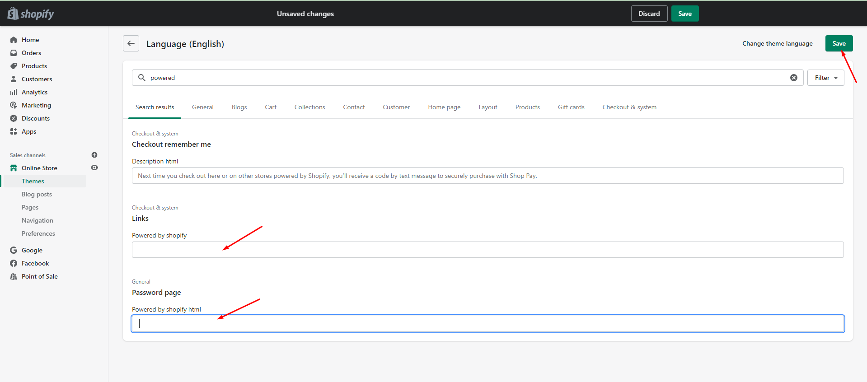Click the Description html text field
The image size is (867, 382).
[x=488, y=176]
